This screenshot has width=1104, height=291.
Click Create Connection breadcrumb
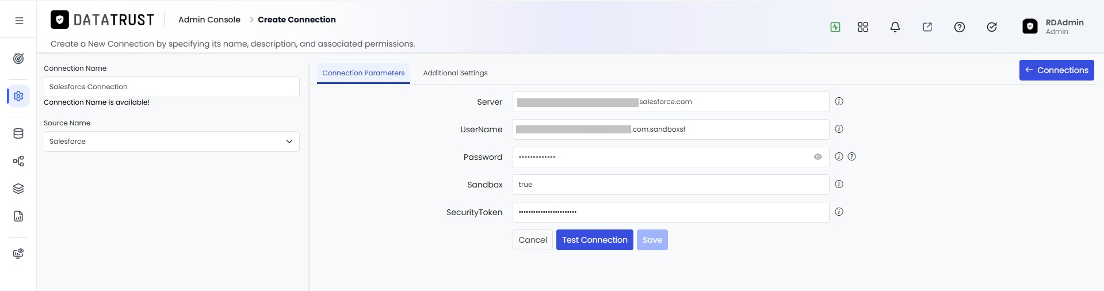pos(297,20)
